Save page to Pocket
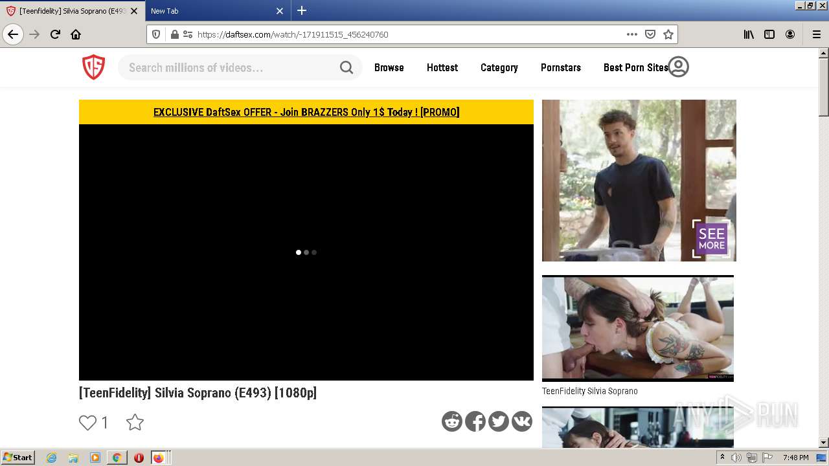Image resolution: width=829 pixels, height=466 pixels. (650, 34)
